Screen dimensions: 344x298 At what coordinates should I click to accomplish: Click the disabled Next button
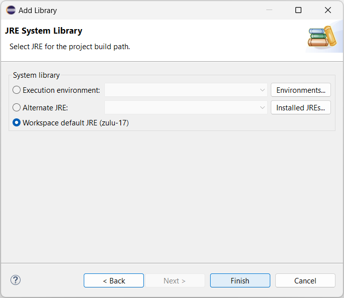[x=175, y=280]
